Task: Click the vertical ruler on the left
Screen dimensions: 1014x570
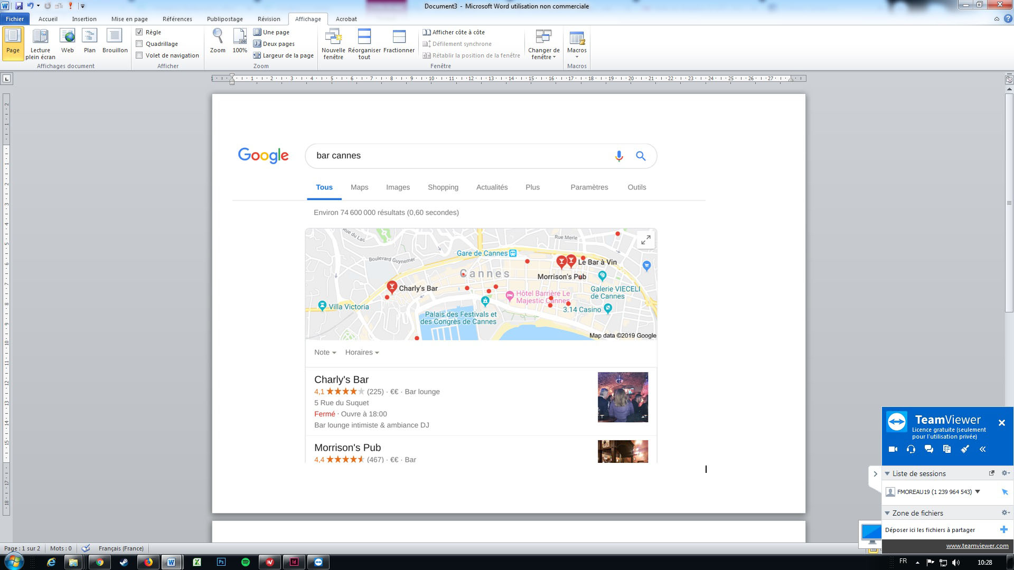Action: tap(6, 303)
